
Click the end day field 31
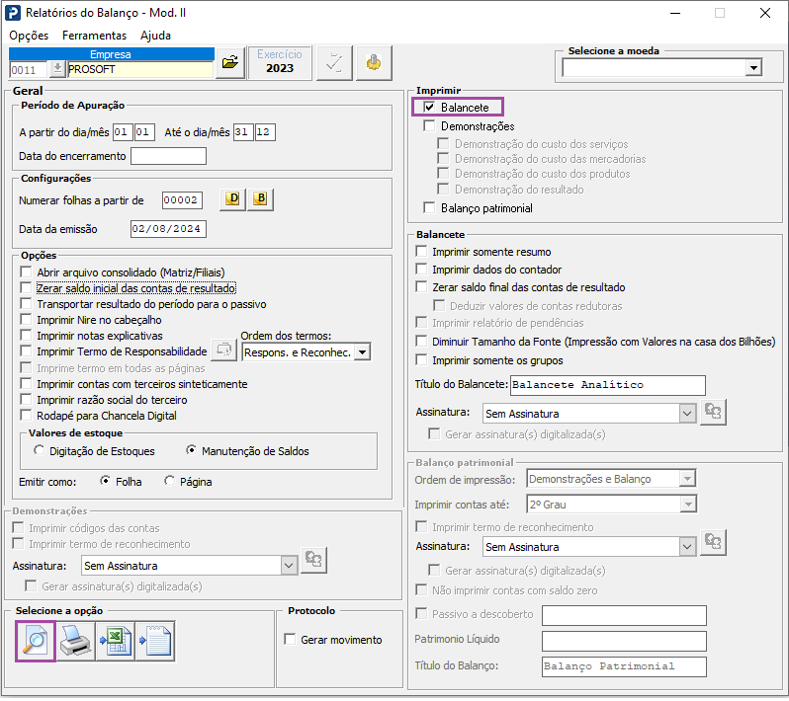coord(243,132)
